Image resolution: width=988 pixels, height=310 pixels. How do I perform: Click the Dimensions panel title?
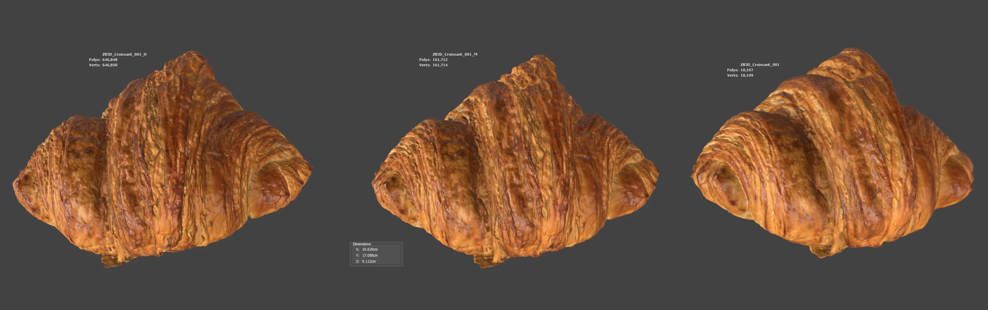click(x=362, y=244)
